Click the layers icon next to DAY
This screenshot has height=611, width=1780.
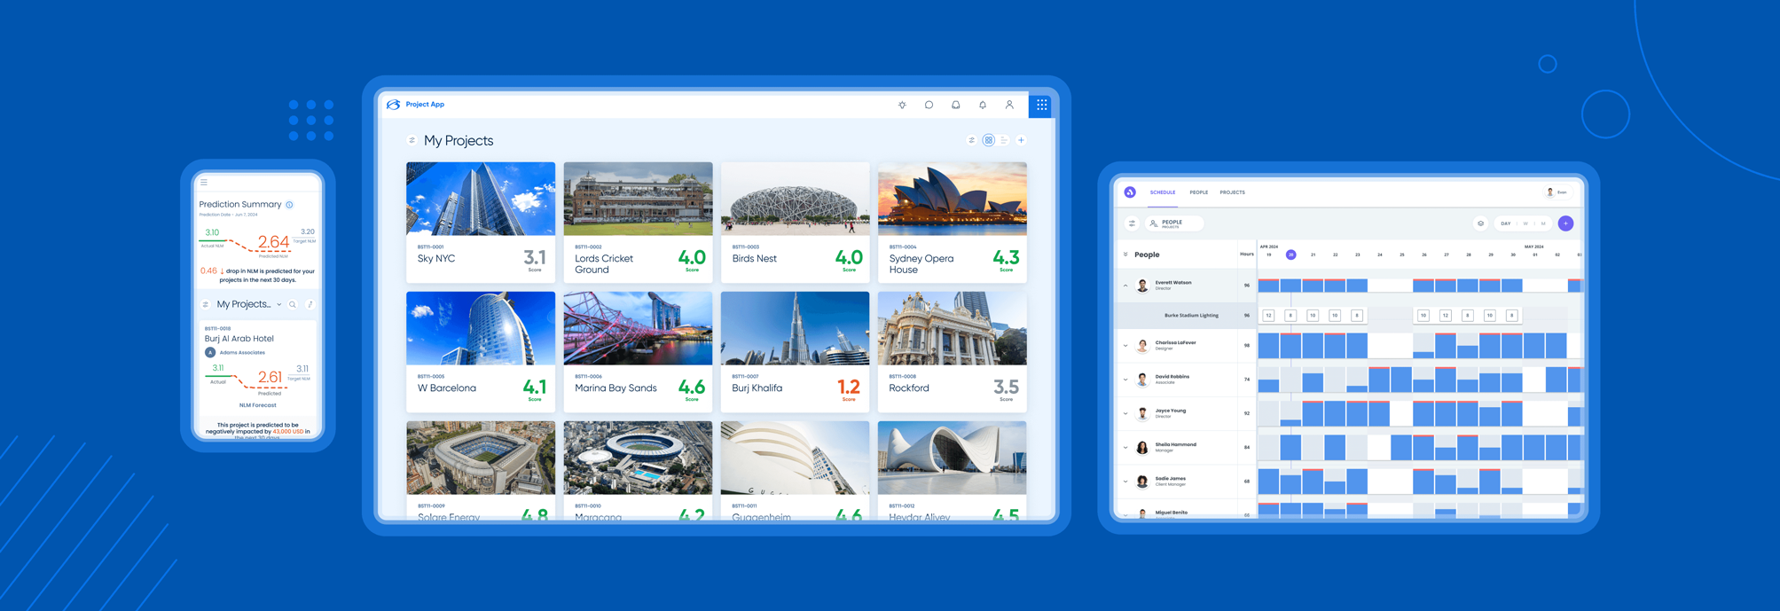1480,223
